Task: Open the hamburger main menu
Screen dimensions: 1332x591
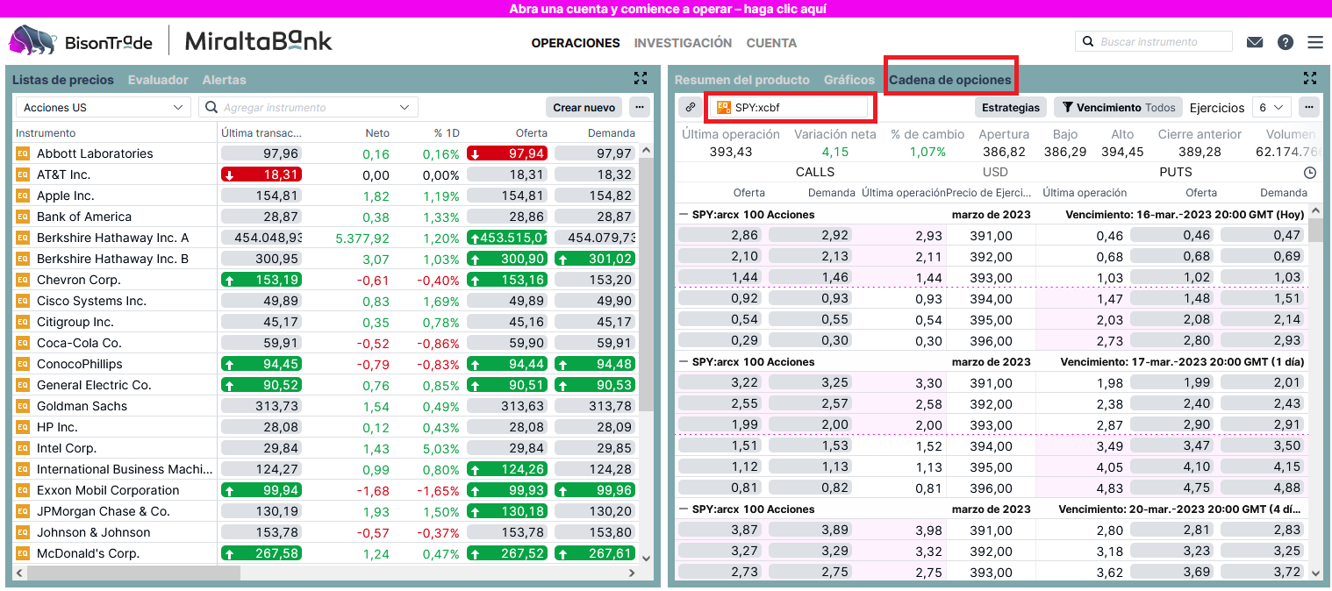Action: tap(1314, 42)
